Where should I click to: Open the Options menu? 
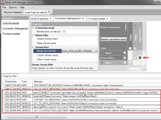(x=13, y=7)
